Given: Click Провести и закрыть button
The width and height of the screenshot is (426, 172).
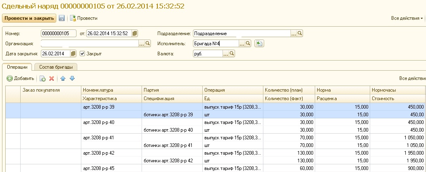Looking at the screenshot, I should [x=29, y=18].
